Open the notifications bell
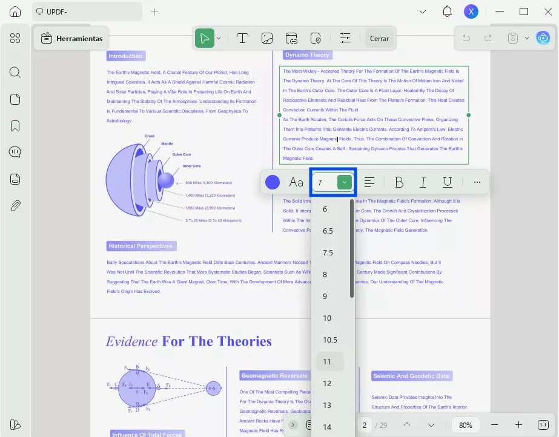Image resolution: width=559 pixels, height=437 pixels. pos(447,11)
